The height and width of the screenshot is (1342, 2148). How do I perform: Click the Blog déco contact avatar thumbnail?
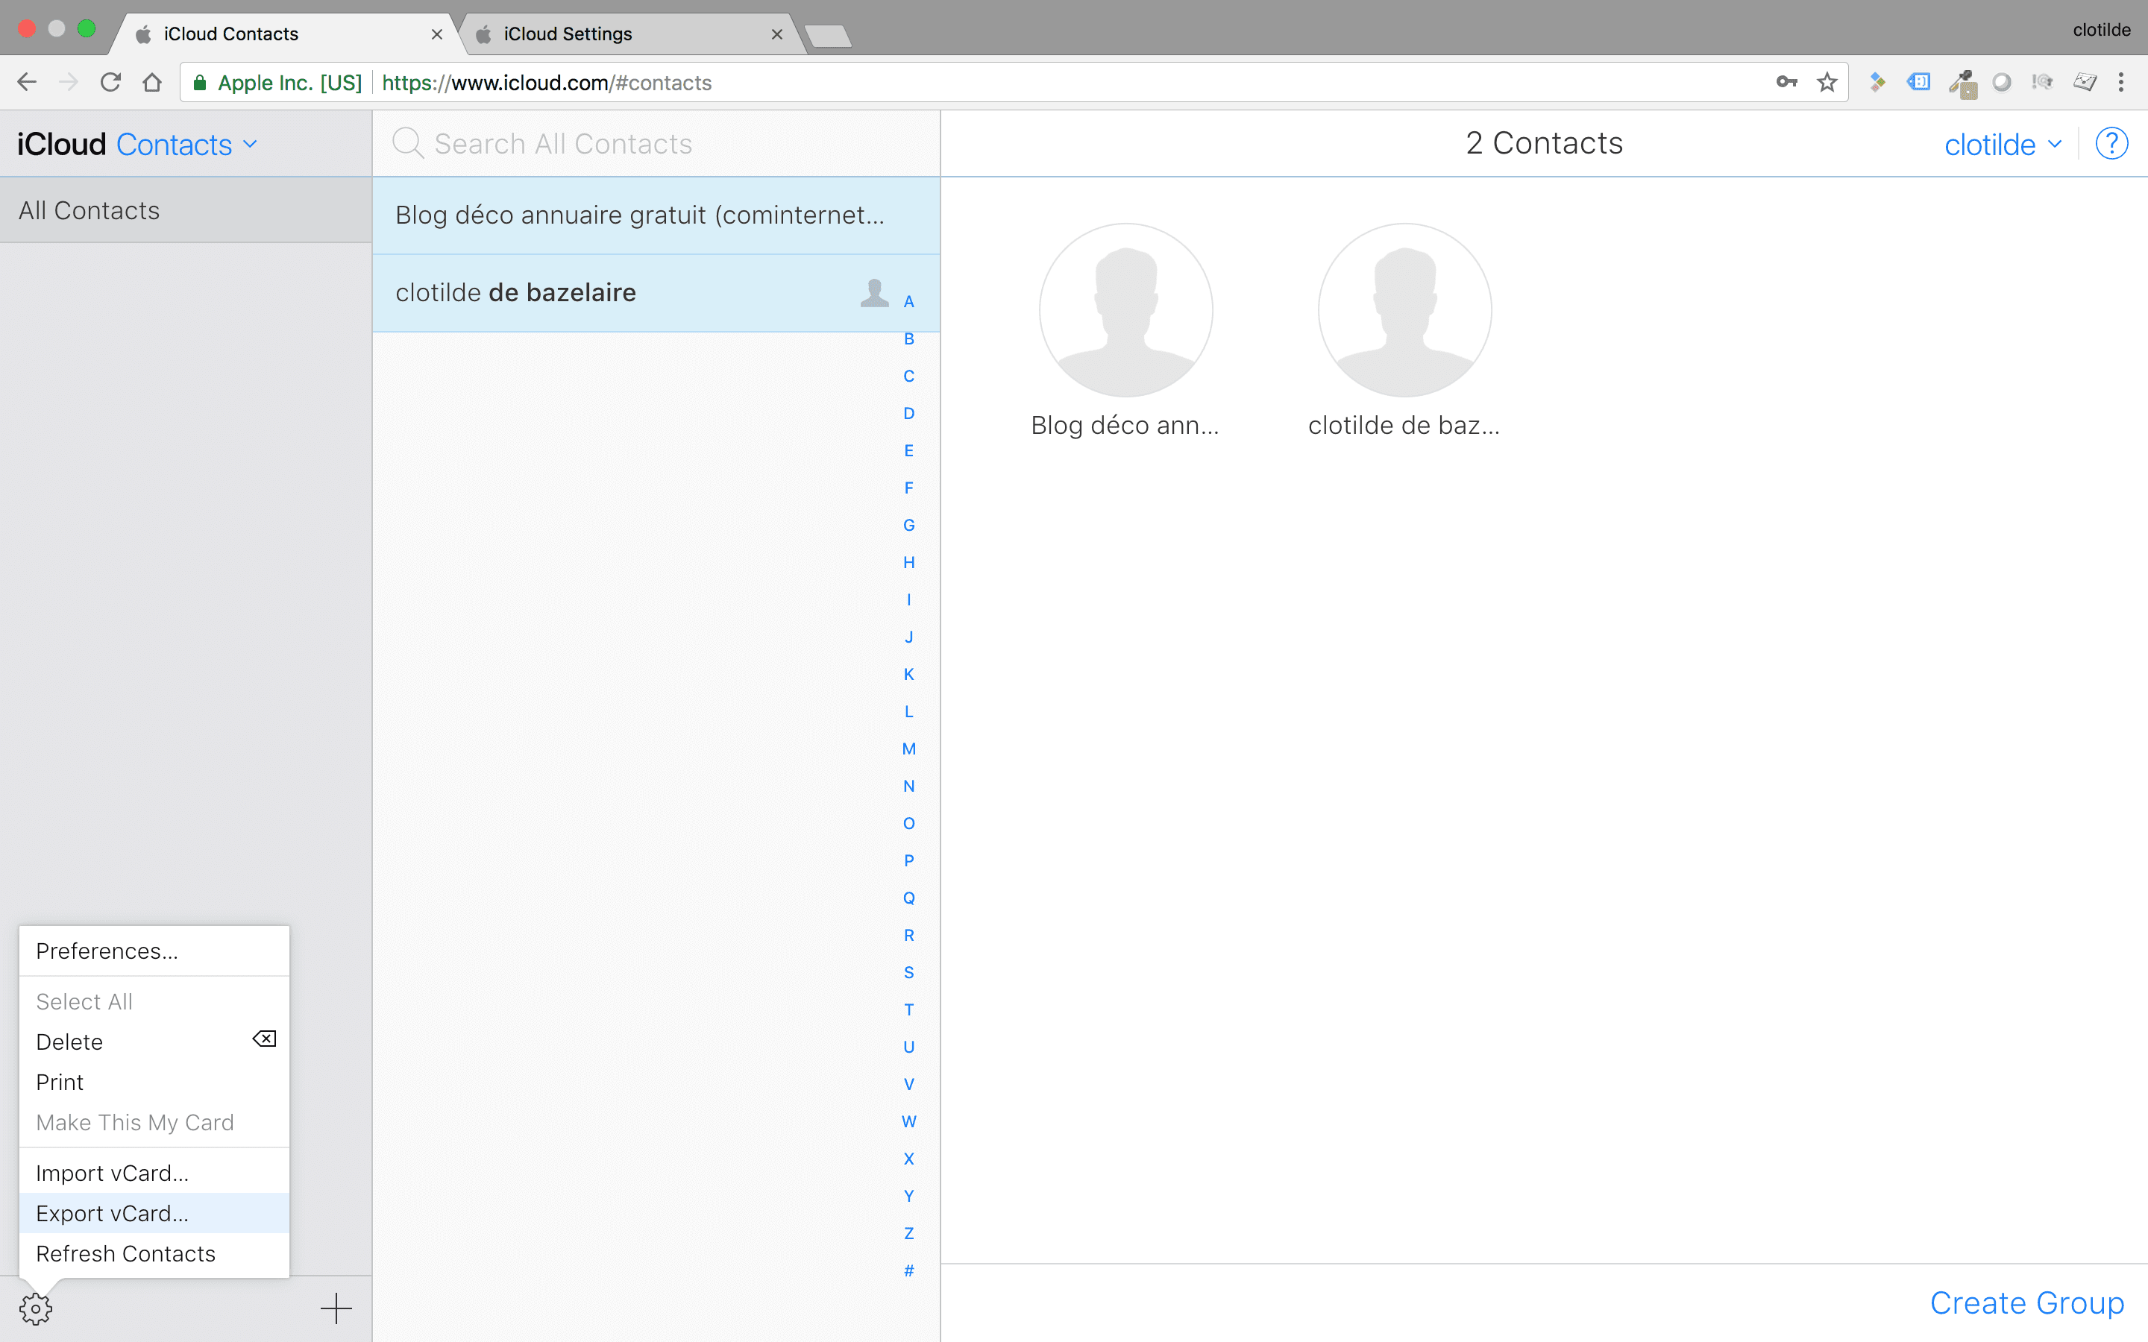coord(1125,311)
